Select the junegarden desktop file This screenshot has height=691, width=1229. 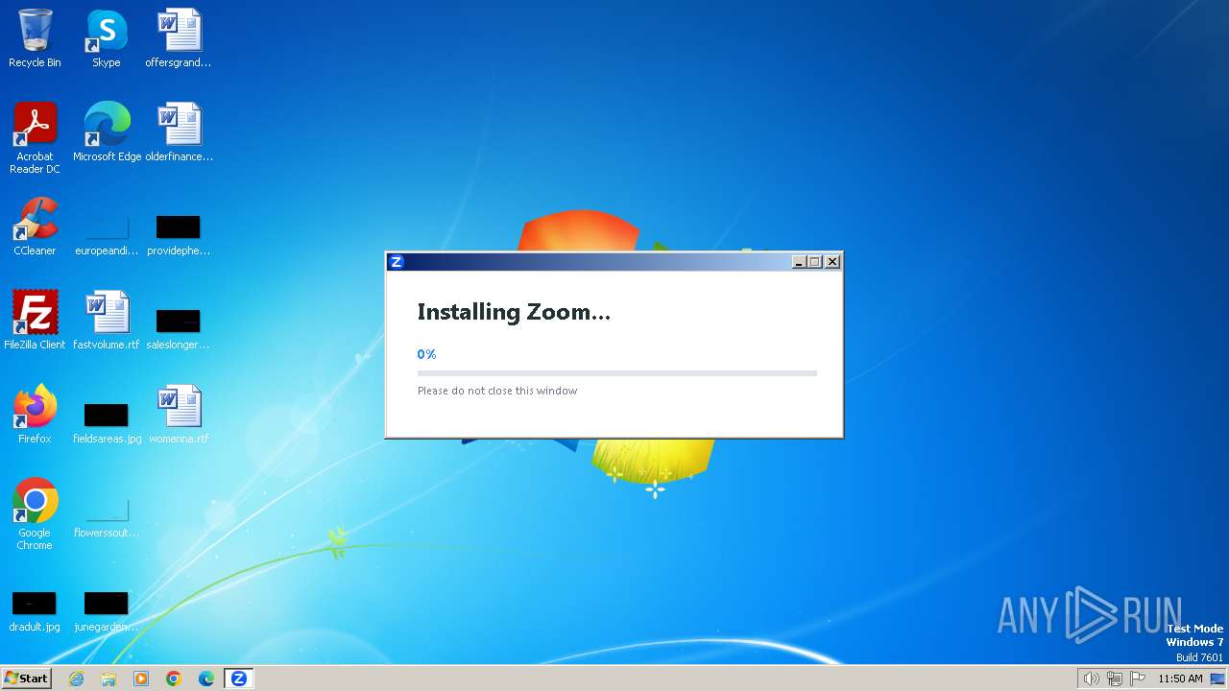[x=107, y=610]
